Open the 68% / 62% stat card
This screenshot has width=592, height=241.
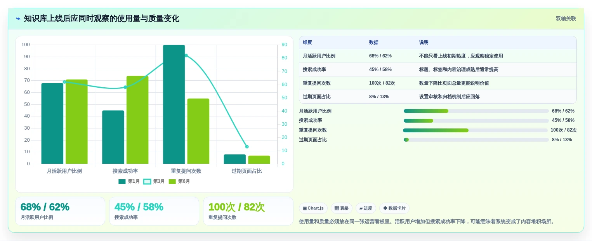[x=60, y=211]
